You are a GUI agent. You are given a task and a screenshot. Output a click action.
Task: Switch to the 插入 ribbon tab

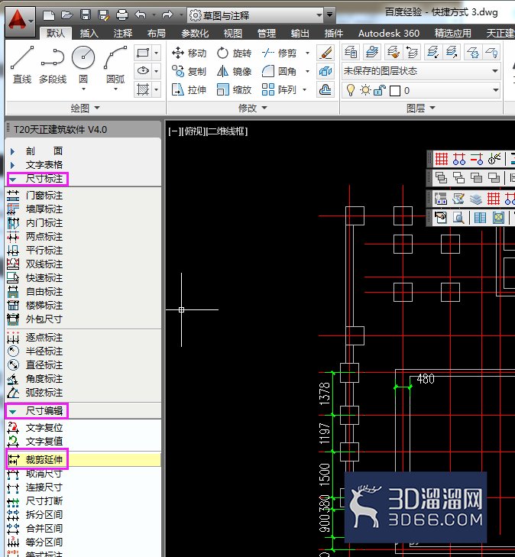tap(89, 33)
